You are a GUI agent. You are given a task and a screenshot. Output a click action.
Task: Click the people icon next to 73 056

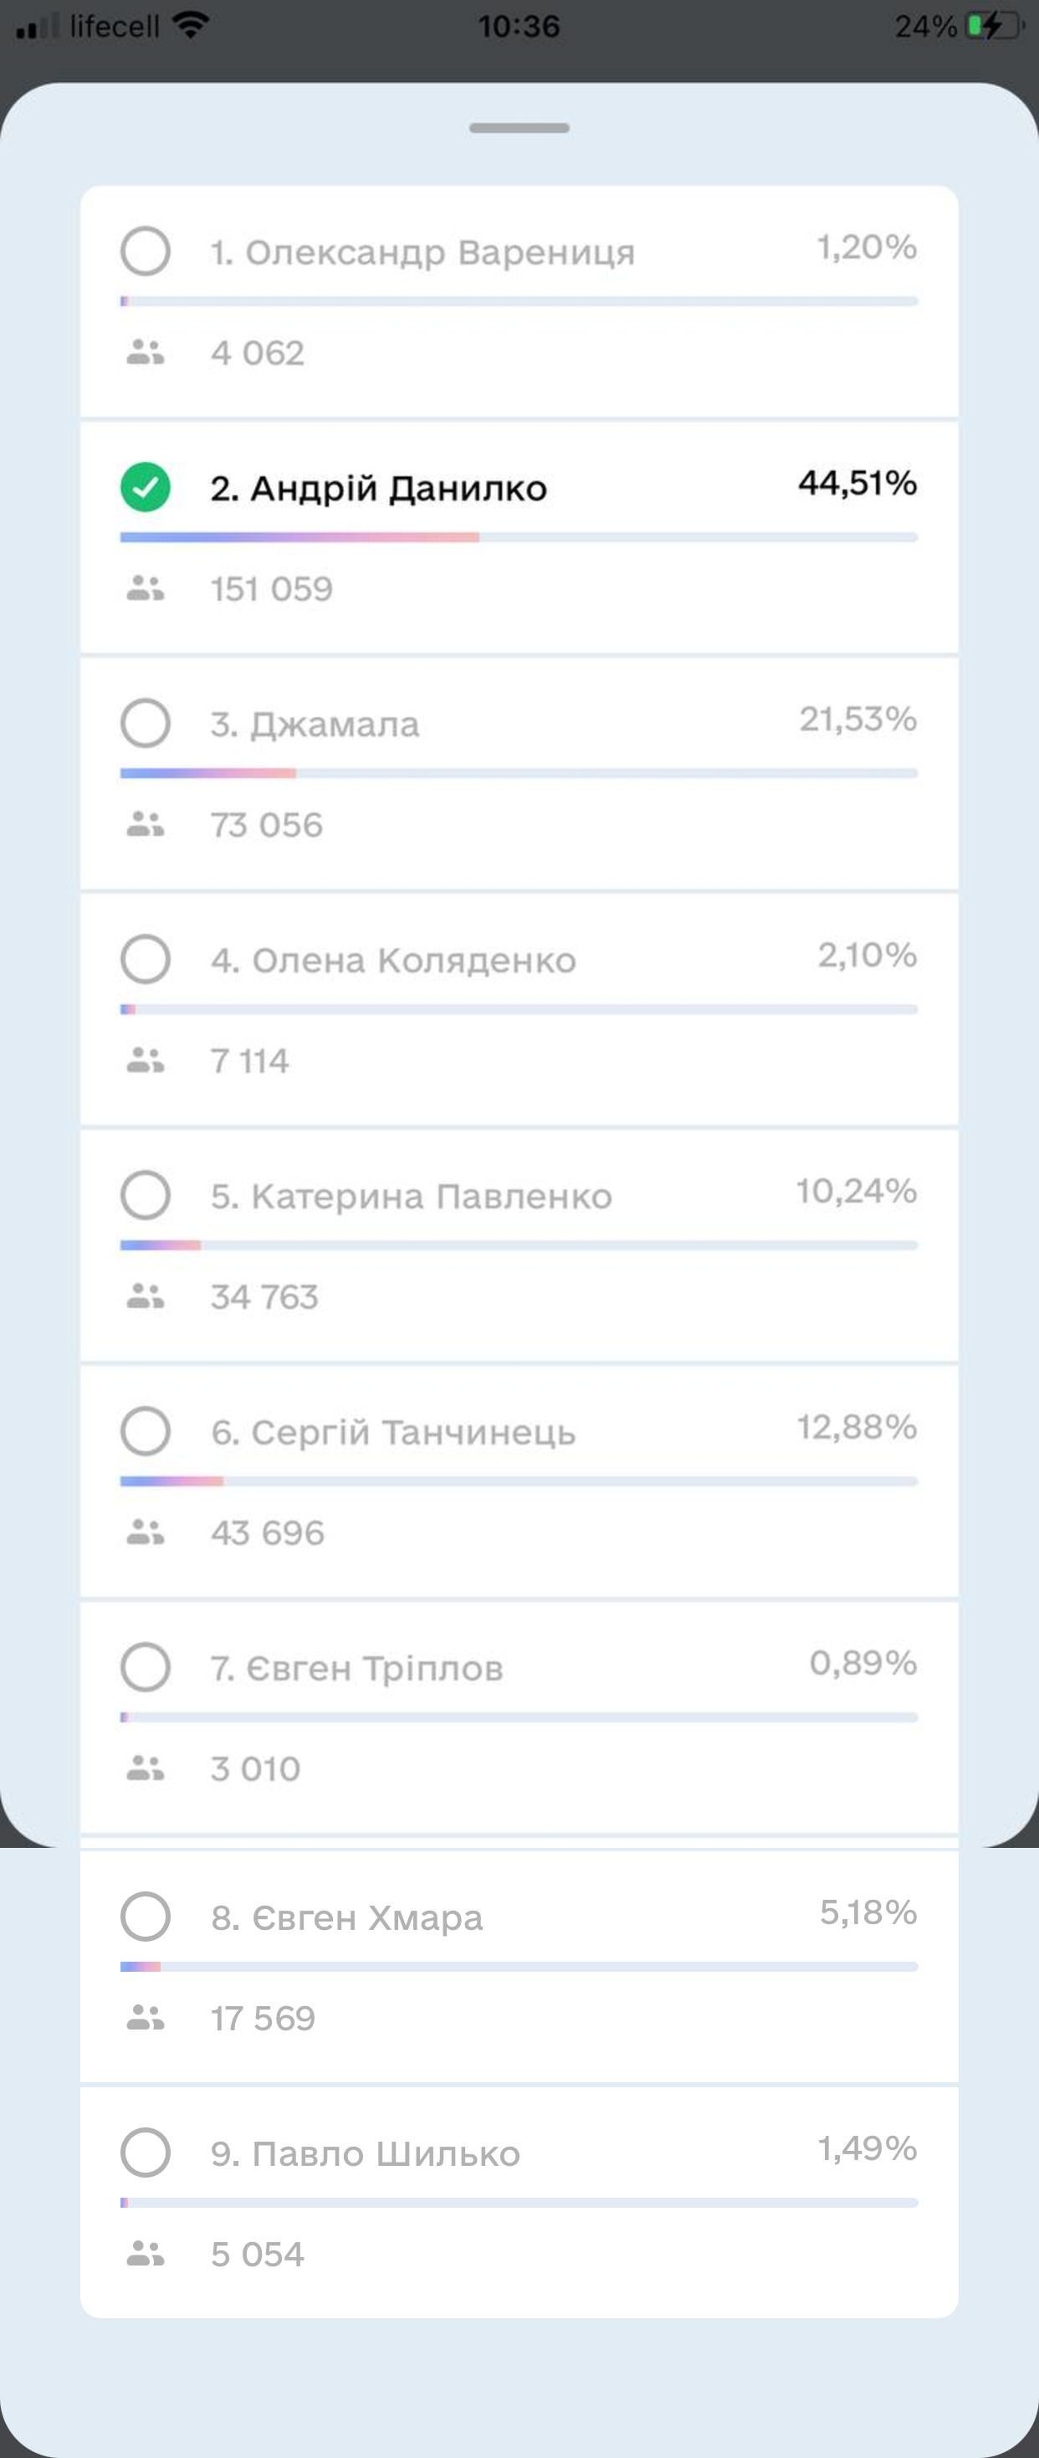145,824
